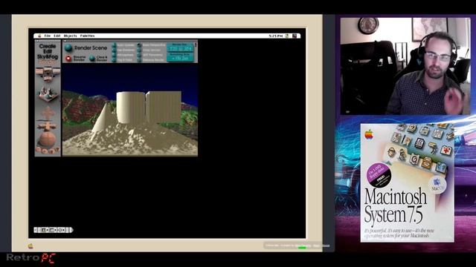Click the Clear & Render sphere button

92,59
